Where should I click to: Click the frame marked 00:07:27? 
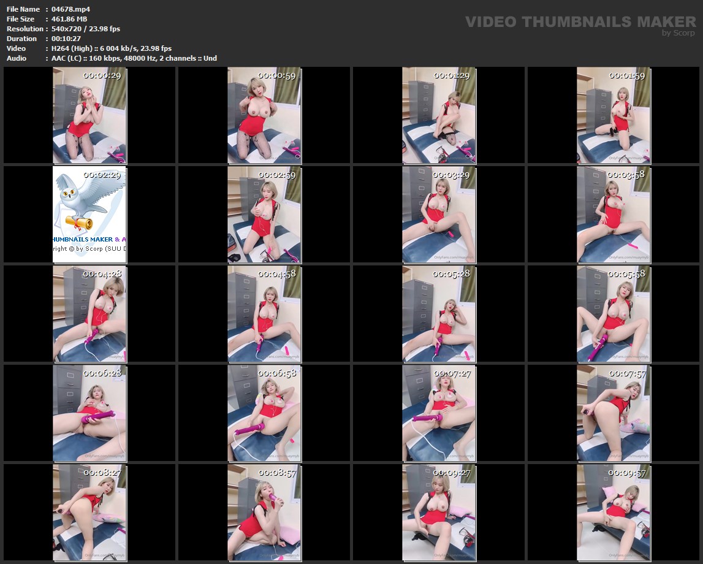pyautogui.click(x=439, y=413)
